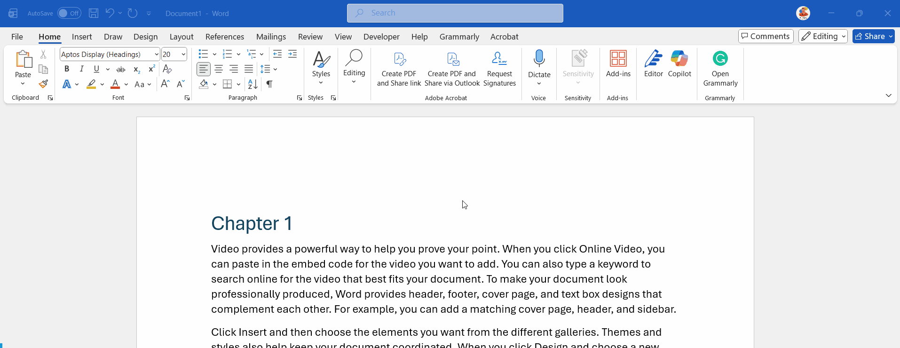This screenshot has height=348, width=900.
Task: Activate the Format Painter brush
Action: pos(43,84)
